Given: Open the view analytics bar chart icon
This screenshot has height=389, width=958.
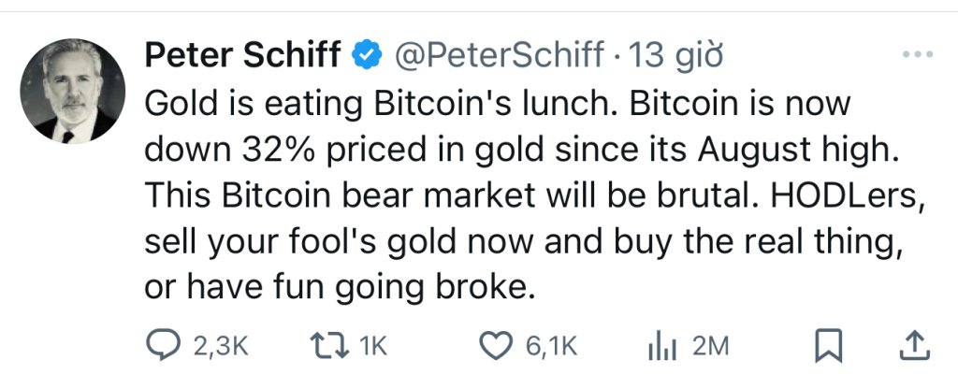Looking at the screenshot, I should tap(661, 346).
